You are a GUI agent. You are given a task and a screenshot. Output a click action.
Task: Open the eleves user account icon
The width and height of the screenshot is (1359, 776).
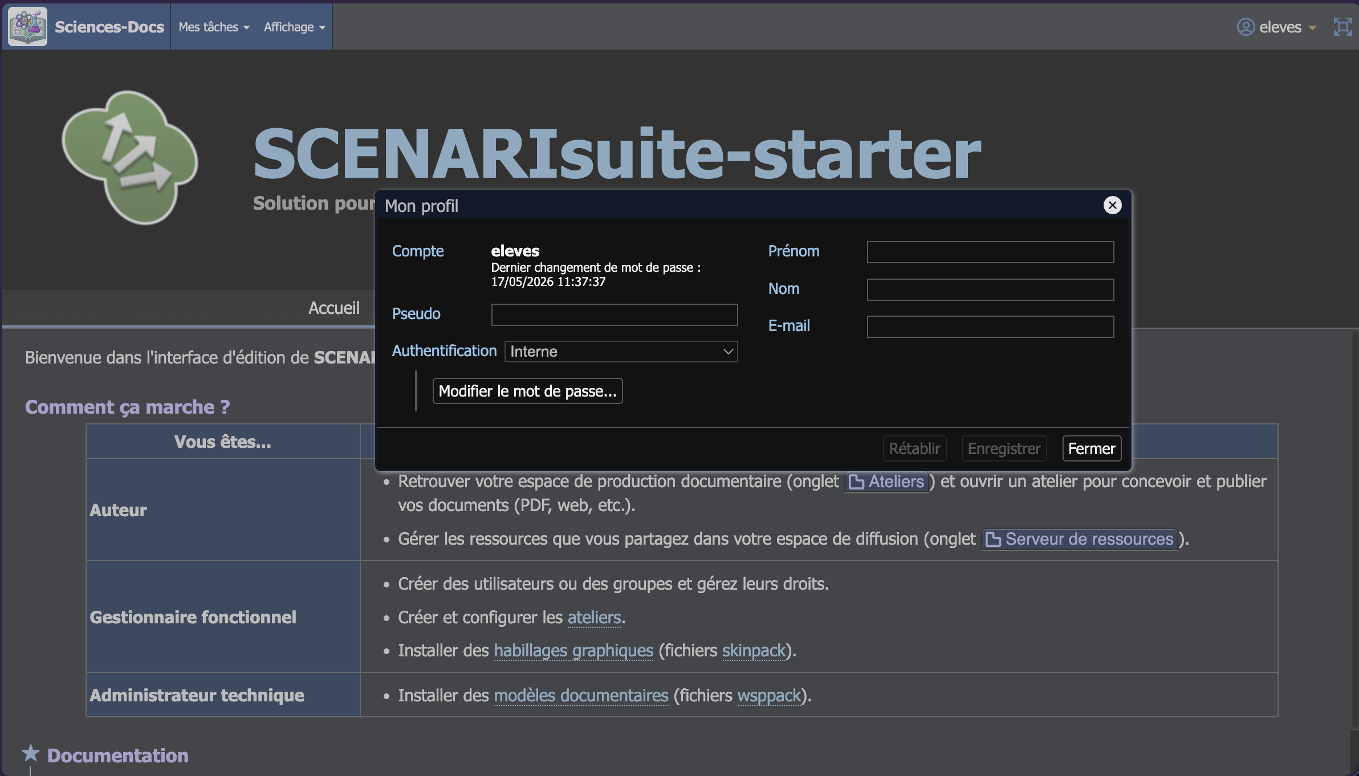pos(1246,27)
